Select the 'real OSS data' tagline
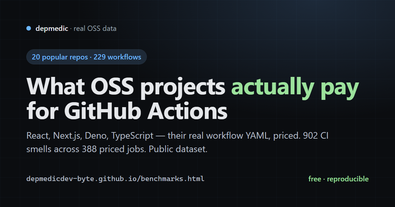Image resolution: width=395 pixels, height=207 pixels. (x=95, y=29)
